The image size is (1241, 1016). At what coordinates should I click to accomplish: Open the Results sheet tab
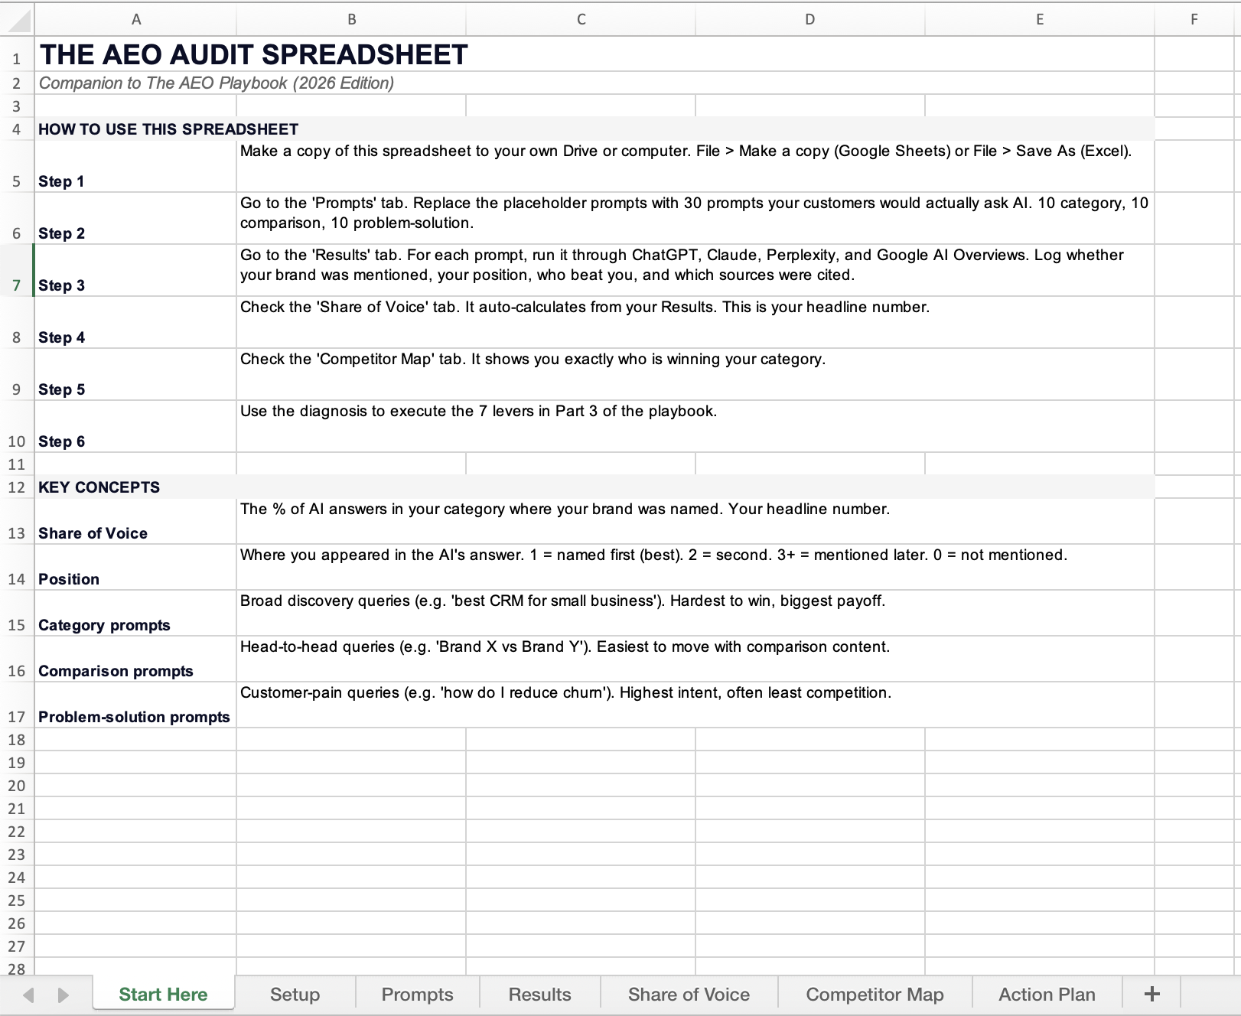pyautogui.click(x=539, y=994)
